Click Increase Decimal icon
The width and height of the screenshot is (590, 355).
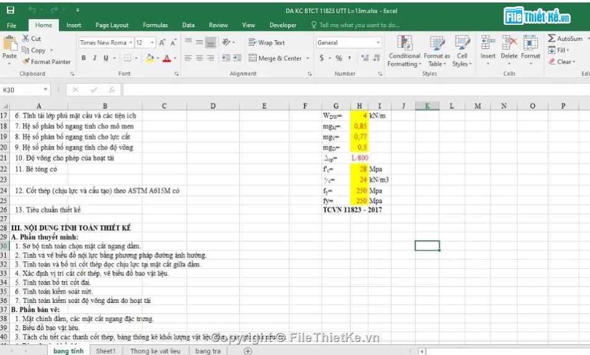point(365,58)
